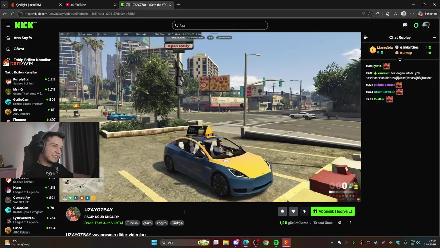The image size is (440, 248).
Task: Click emre28 username in chat
Action: pos(384,73)
